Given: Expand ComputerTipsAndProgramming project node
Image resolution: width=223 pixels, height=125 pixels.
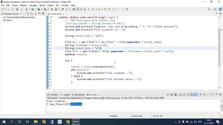Looking at the screenshot, I should pyautogui.click(x=2, y=17).
